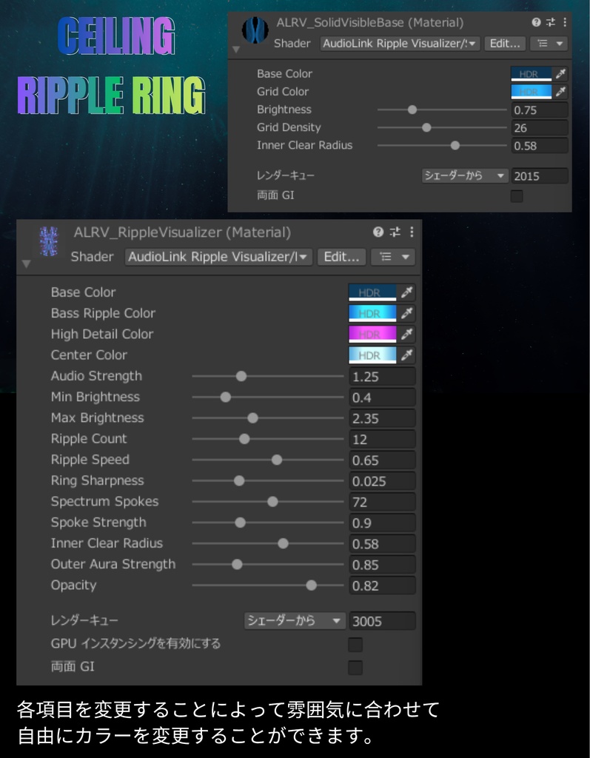Click Edit... button in ALRV_SolidVisibleBase panel

click(x=504, y=44)
